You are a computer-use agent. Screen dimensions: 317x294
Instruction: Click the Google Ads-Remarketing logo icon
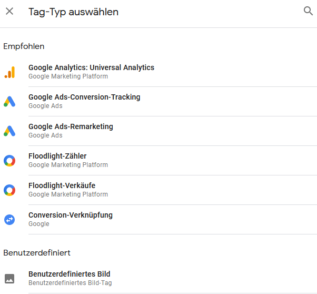tap(9, 131)
